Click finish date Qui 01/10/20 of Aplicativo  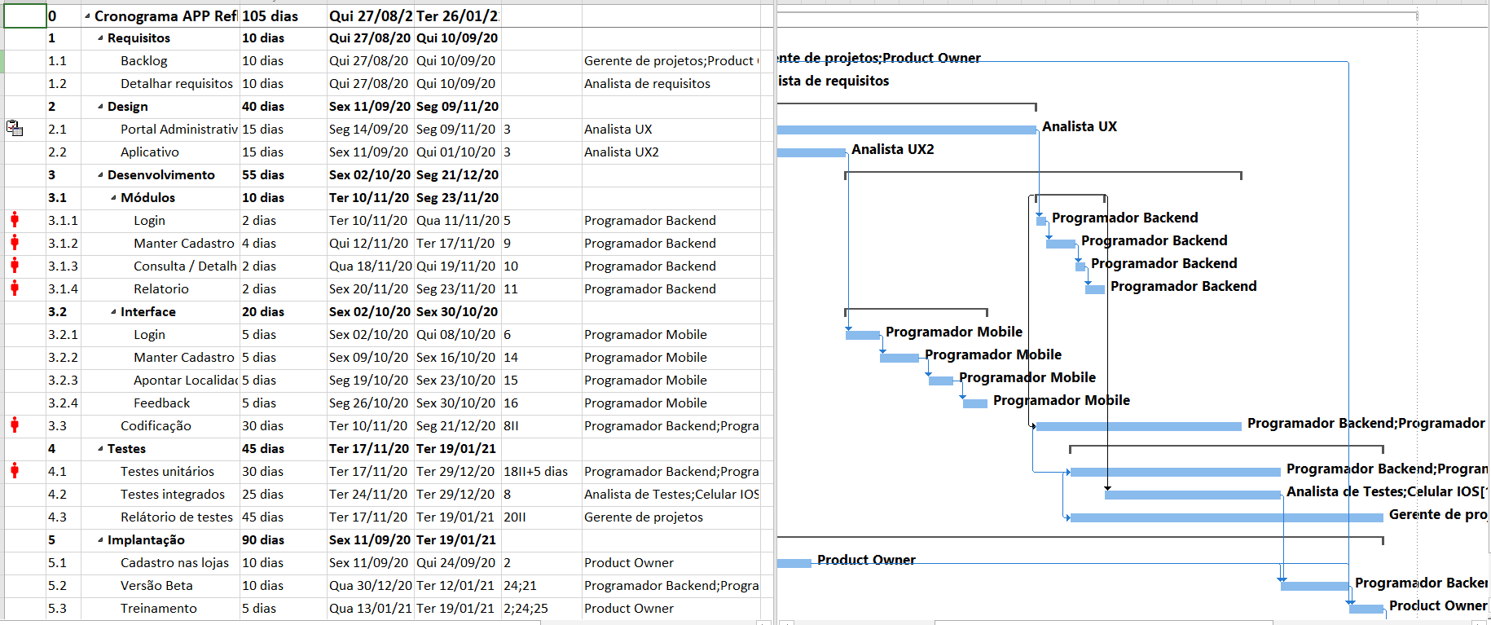click(x=457, y=152)
